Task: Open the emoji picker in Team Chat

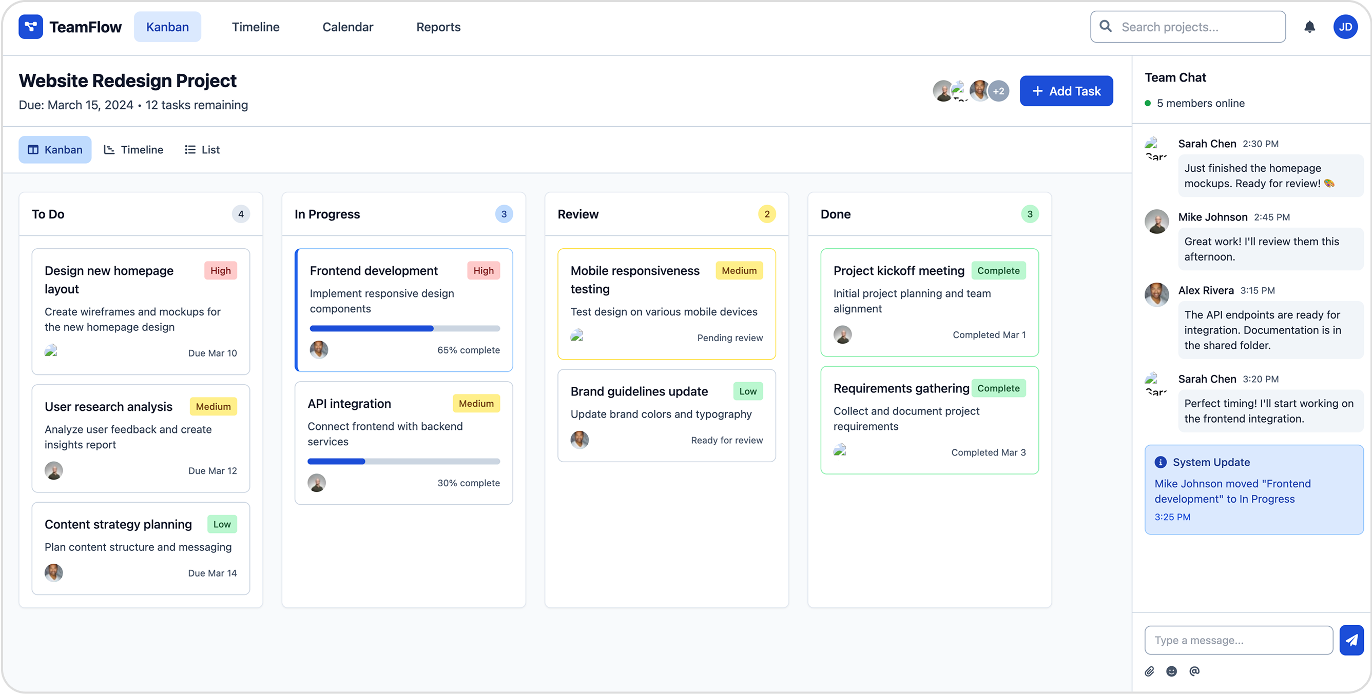Action: pos(1172,670)
